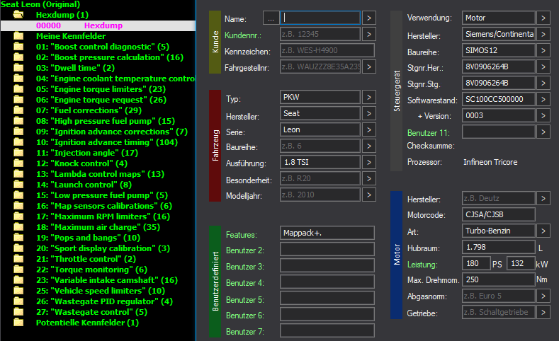The height and width of the screenshot is (341, 559).
Task: Click the Max. Drehmom. field showing 250
Action: (x=499, y=279)
